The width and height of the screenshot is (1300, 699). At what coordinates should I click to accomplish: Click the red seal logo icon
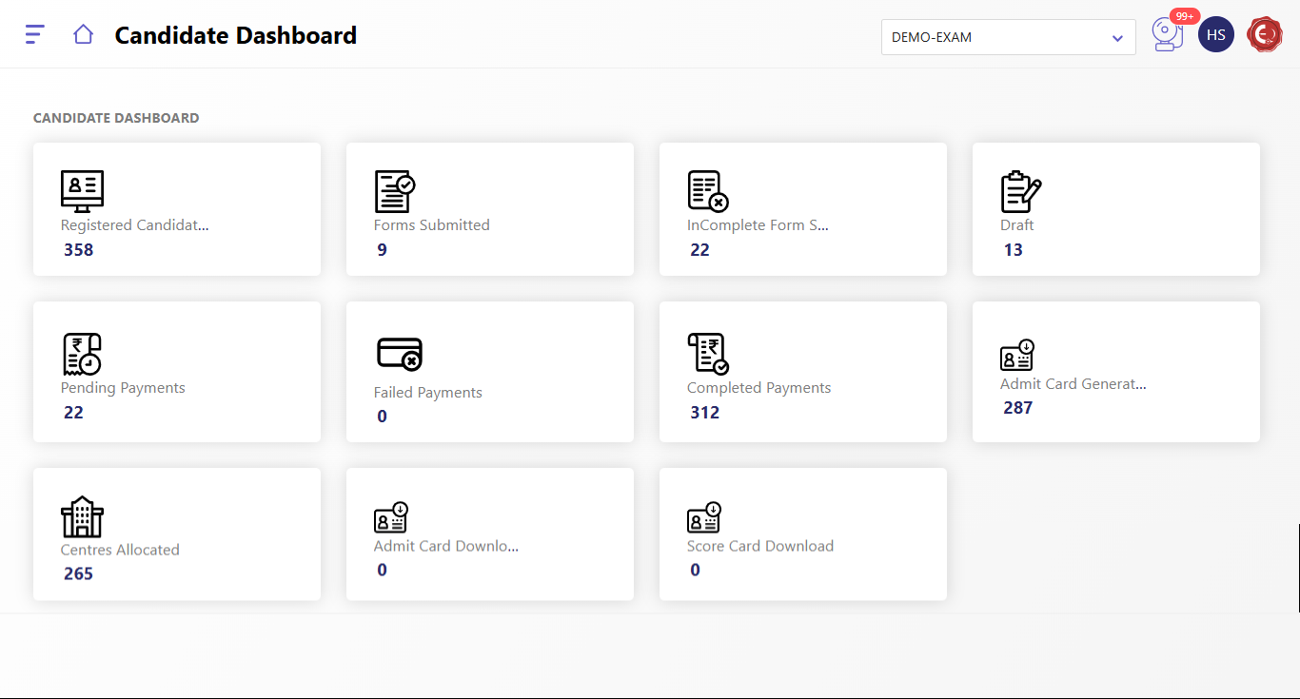1265,35
